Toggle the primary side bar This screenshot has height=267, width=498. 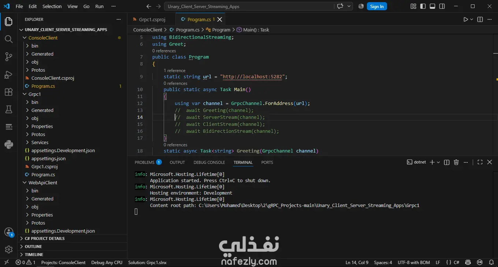coord(423,6)
